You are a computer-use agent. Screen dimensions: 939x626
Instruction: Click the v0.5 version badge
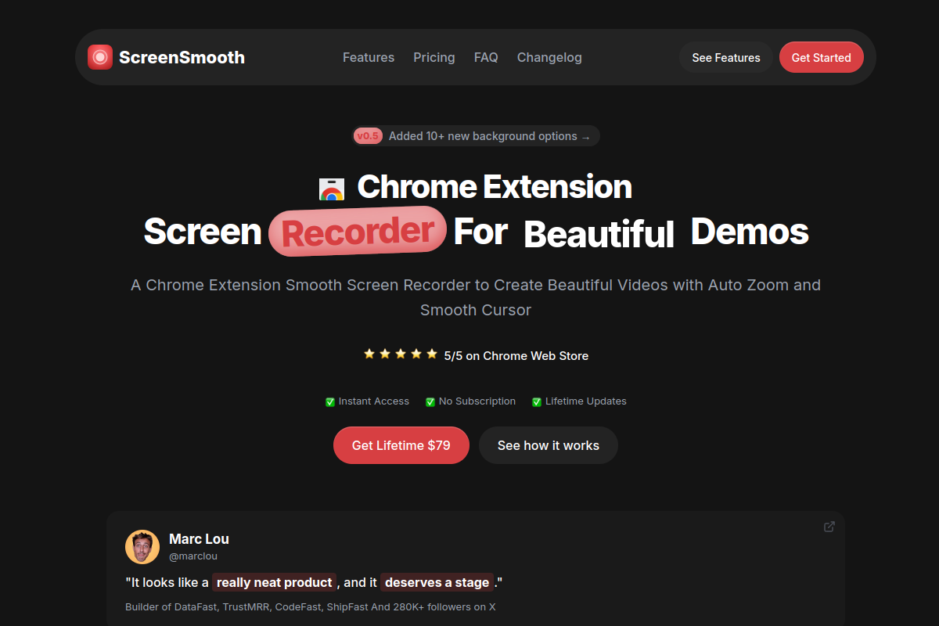click(x=368, y=136)
